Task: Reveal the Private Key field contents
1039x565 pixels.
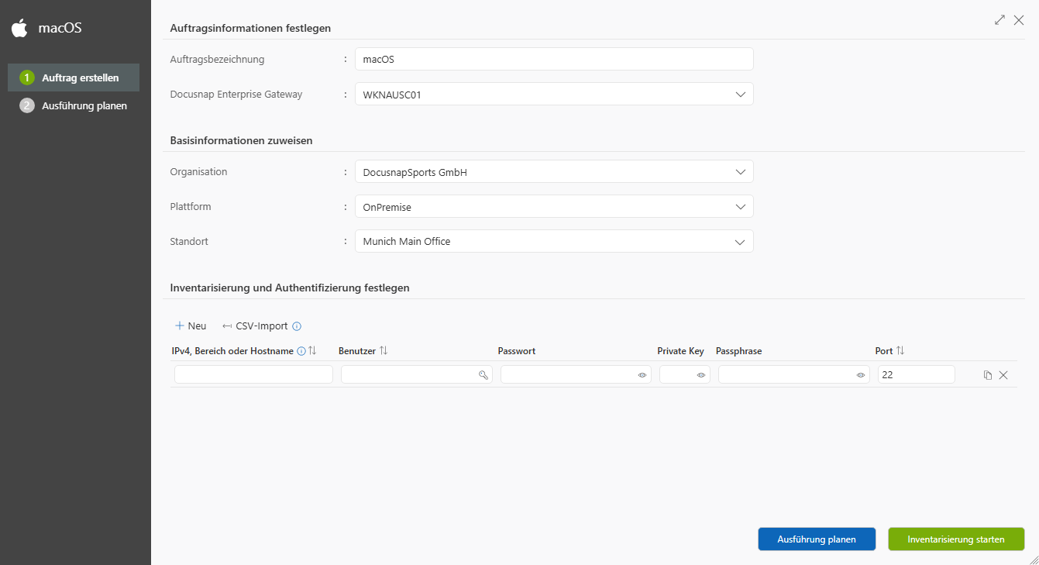Action: pos(700,375)
